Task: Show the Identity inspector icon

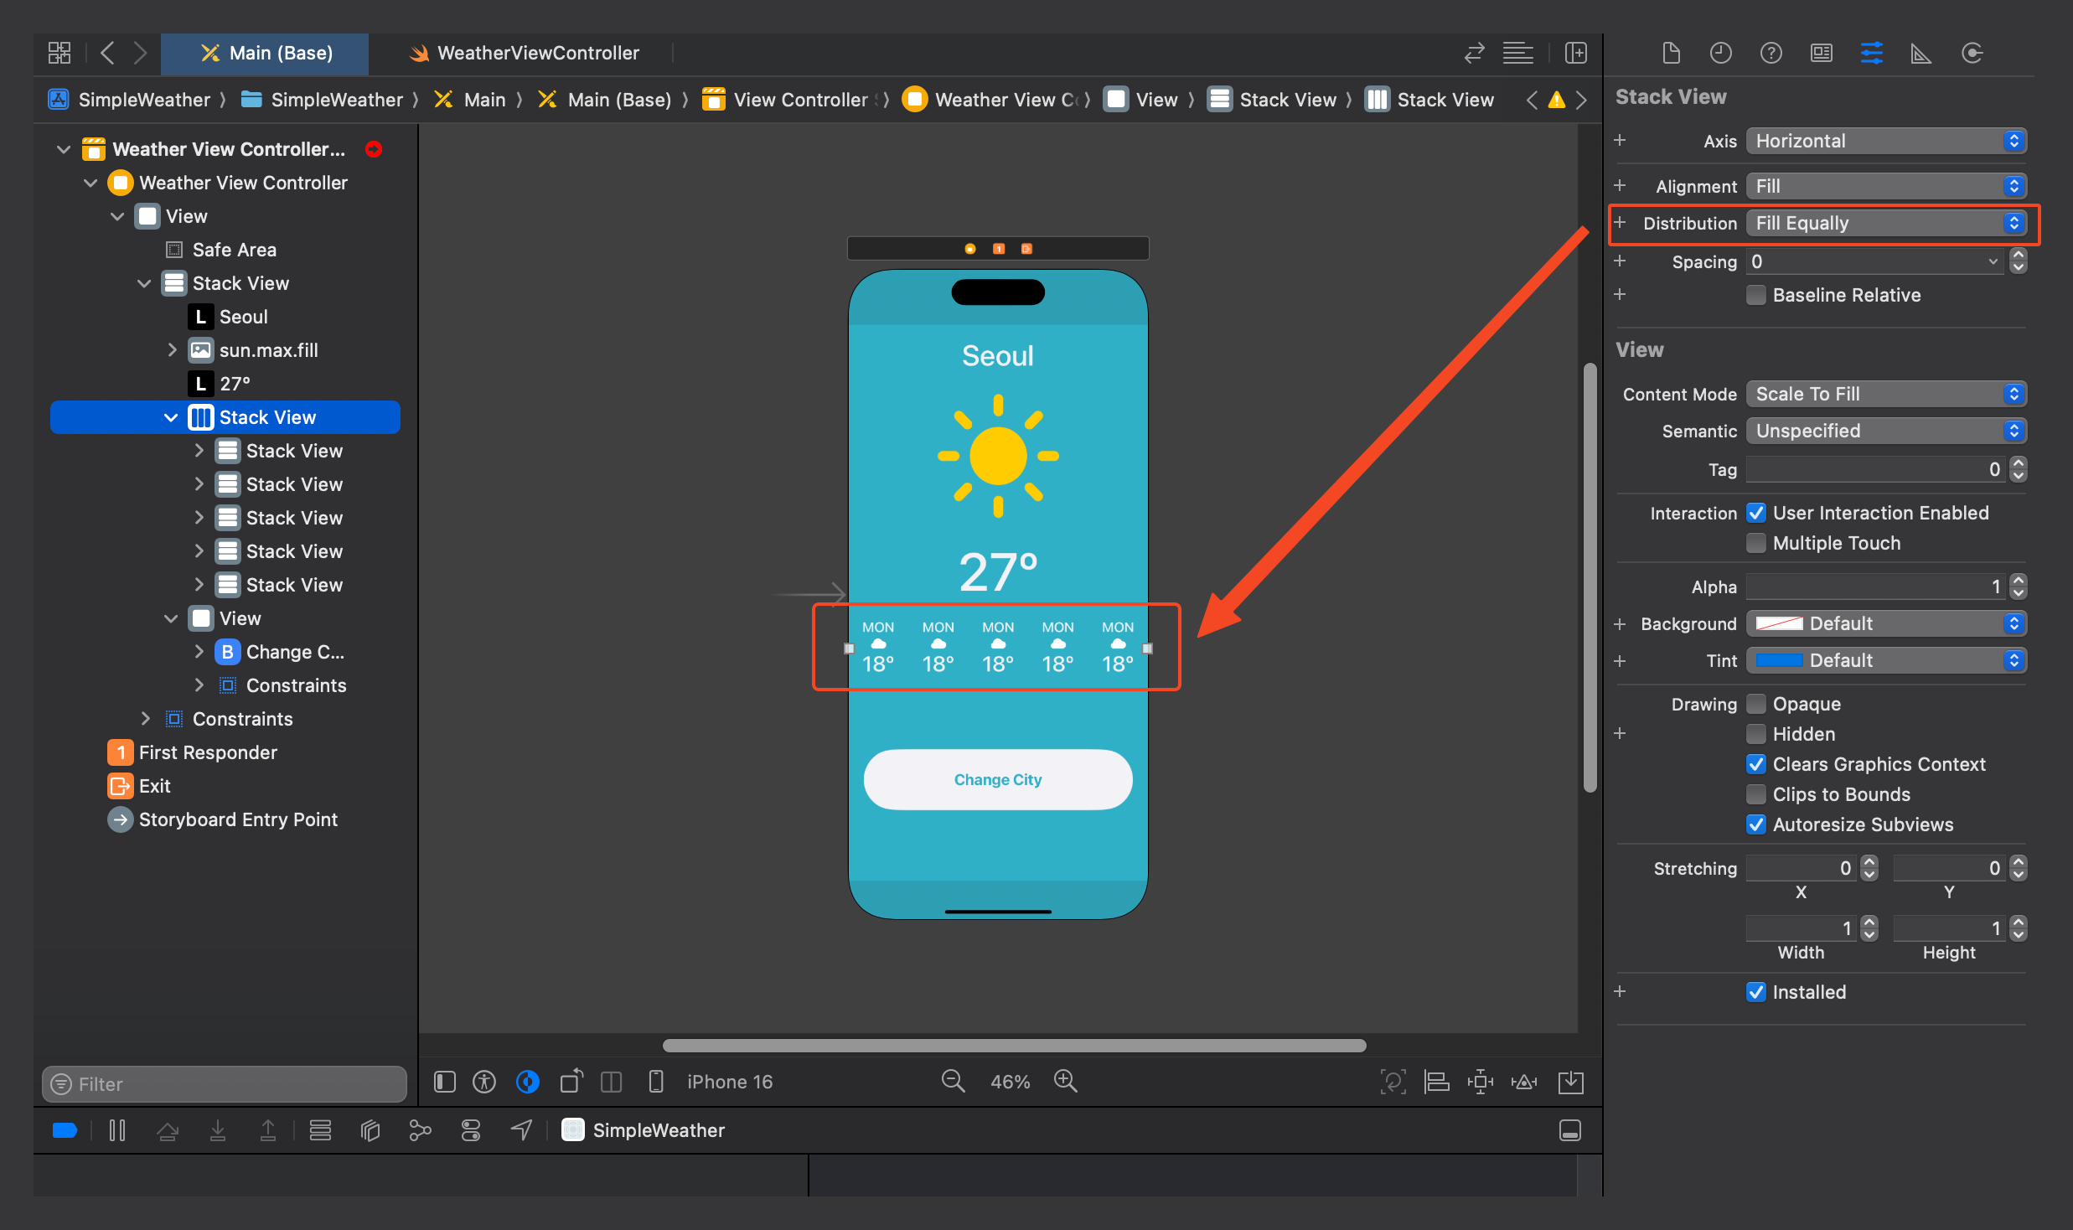Action: pos(1821,54)
